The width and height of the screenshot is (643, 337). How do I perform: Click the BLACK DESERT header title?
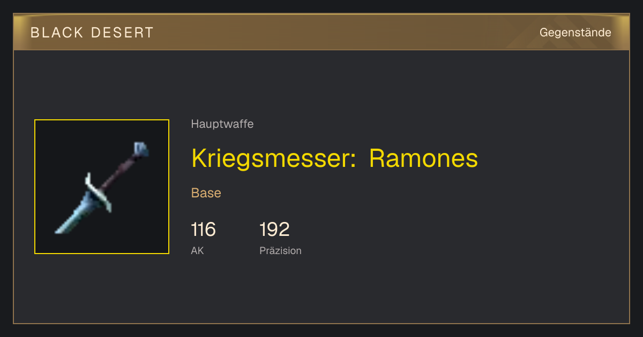pyautogui.click(x=92, y=33)
